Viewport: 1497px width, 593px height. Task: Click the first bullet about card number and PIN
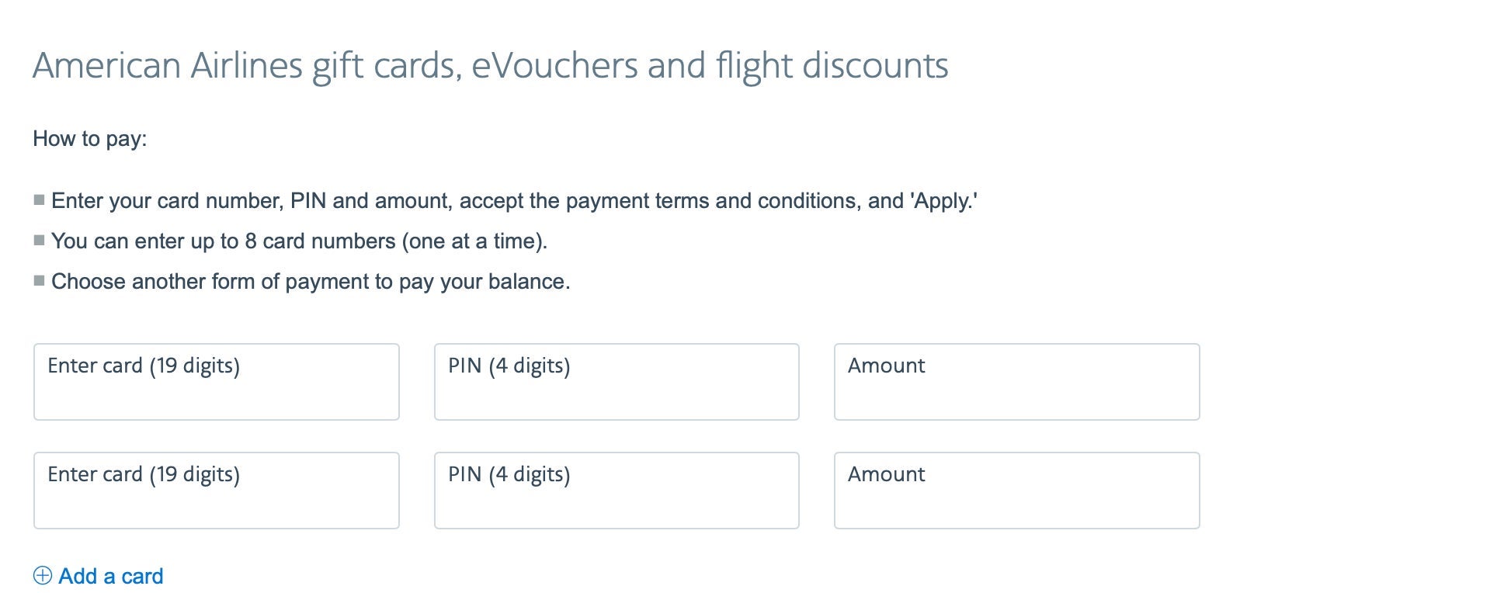coord(515,200)
